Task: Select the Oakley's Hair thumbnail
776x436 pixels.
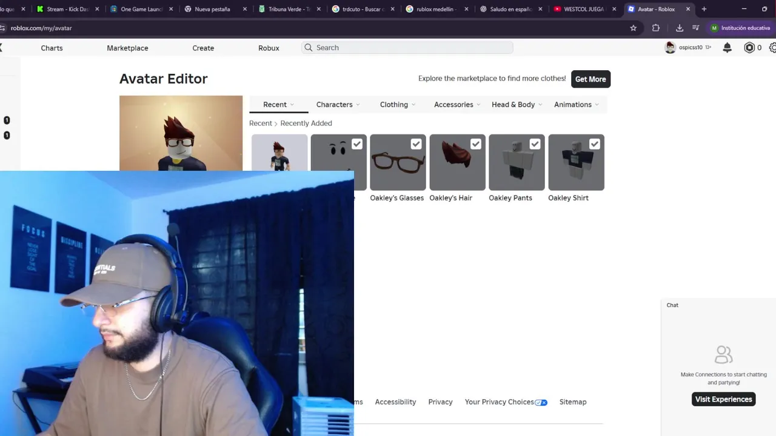Action: pos(457,162)
